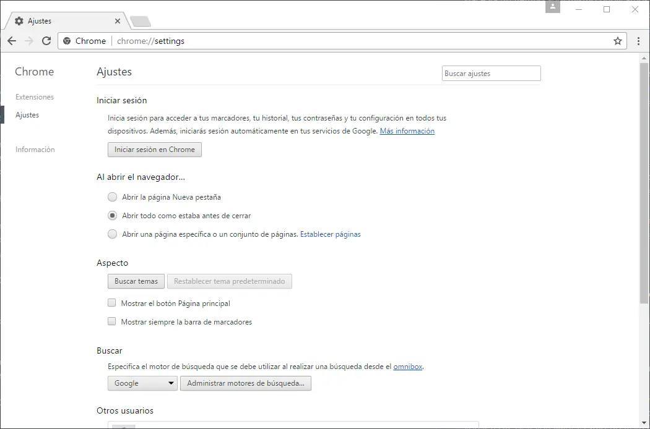Maximize the Chrome window
This screenshot has width=650, height=429.
click(x=607, y=9)
